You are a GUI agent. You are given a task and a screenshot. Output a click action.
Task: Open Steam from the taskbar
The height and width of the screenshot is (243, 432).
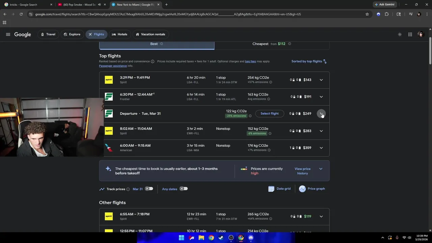[221, 238]
